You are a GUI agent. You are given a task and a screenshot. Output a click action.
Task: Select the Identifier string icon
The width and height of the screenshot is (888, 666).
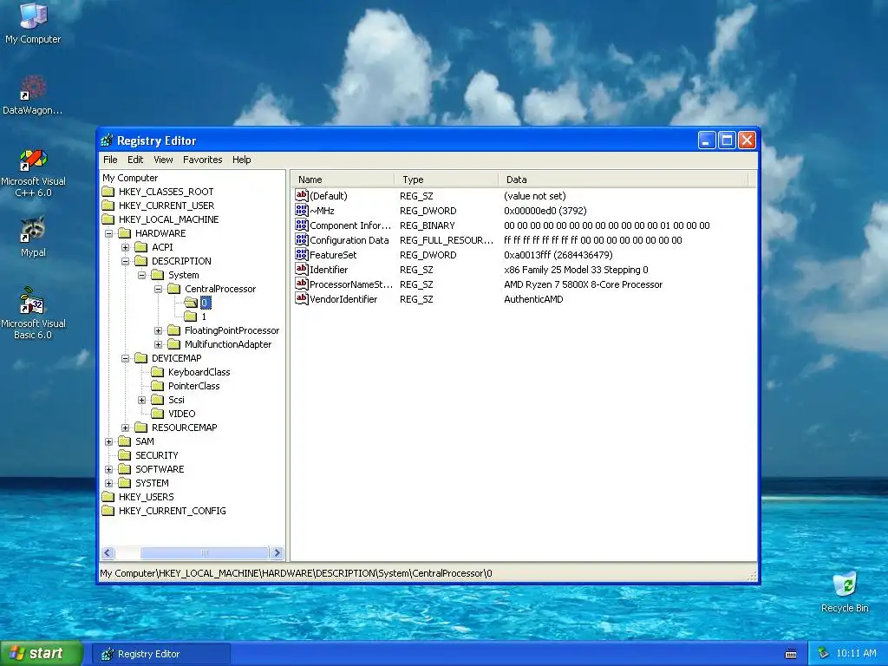(x=301, y=269)
